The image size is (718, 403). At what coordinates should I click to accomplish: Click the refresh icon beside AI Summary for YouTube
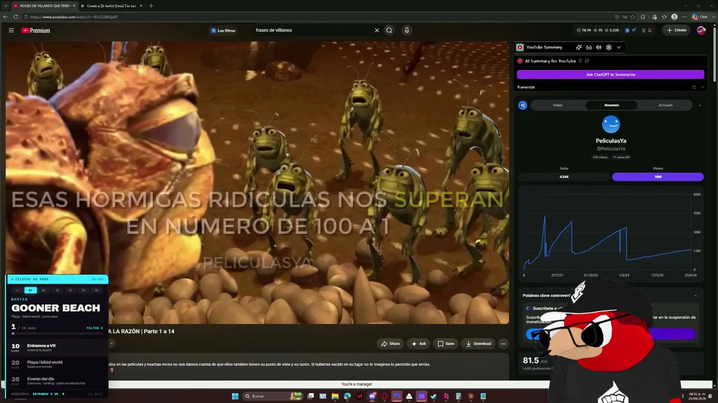pos(587,61)
